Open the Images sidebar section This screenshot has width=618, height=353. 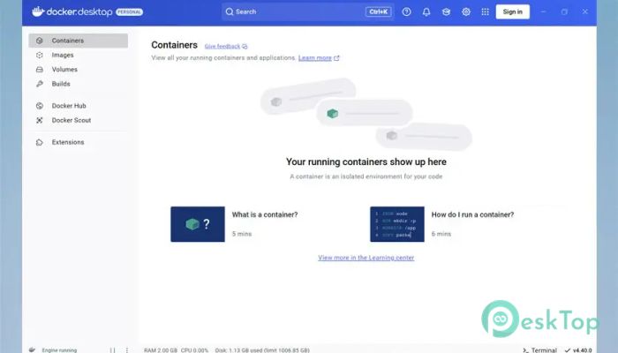point(78,55)
